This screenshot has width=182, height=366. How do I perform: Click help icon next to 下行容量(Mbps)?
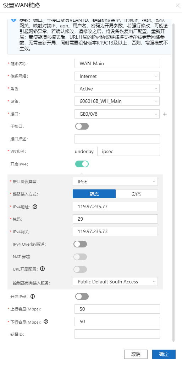[x=46, y=321]
